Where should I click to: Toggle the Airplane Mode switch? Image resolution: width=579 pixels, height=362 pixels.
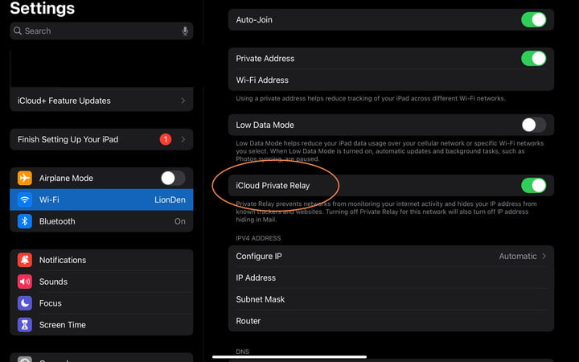coord(173,178)
